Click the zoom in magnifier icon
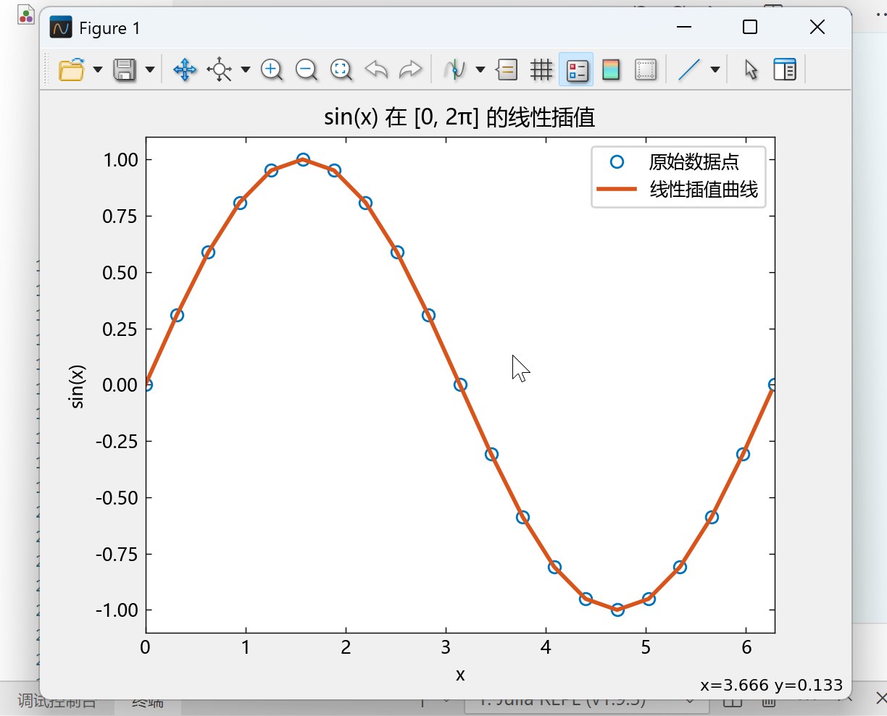This screenshot has height=716, width=887. click(272, 70)
